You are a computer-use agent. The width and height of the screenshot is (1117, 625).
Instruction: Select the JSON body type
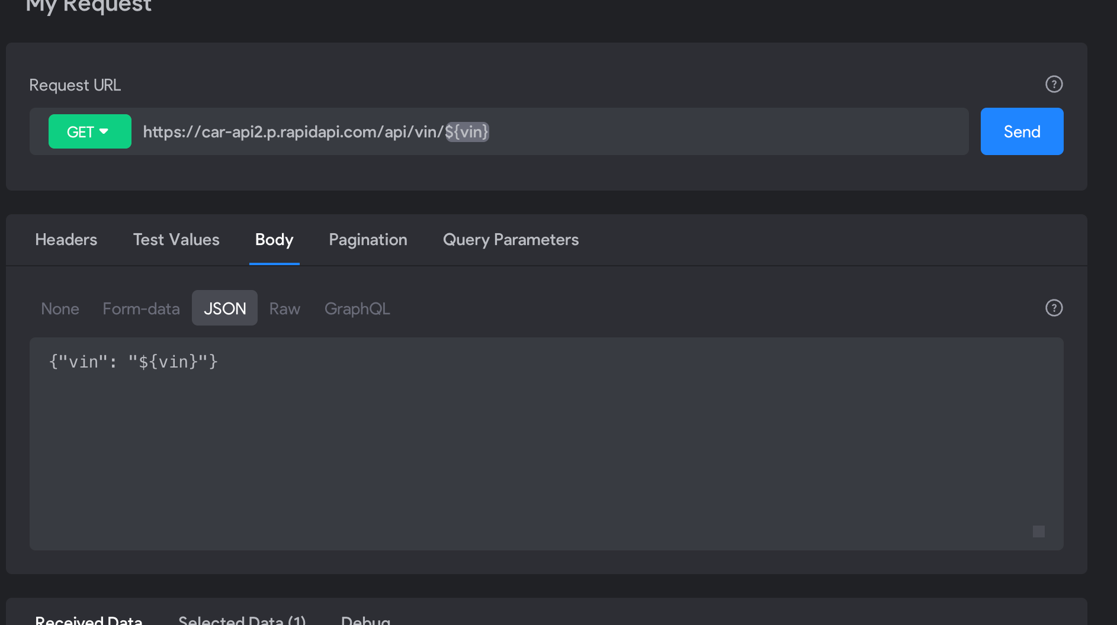click(224, 308)
